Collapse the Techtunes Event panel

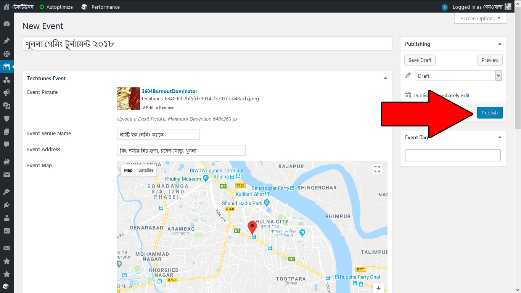click(385, 78)
